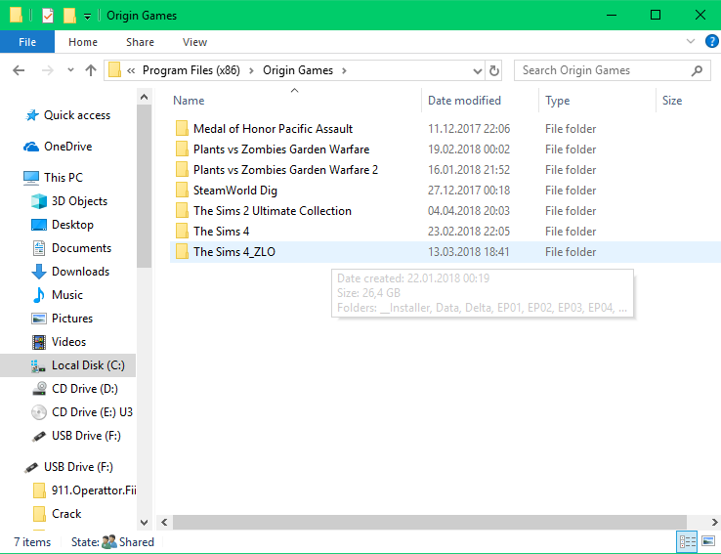Open the recent locations dropdown arrow
Viewport: 721px width, 554px height.
coord(70,70)
